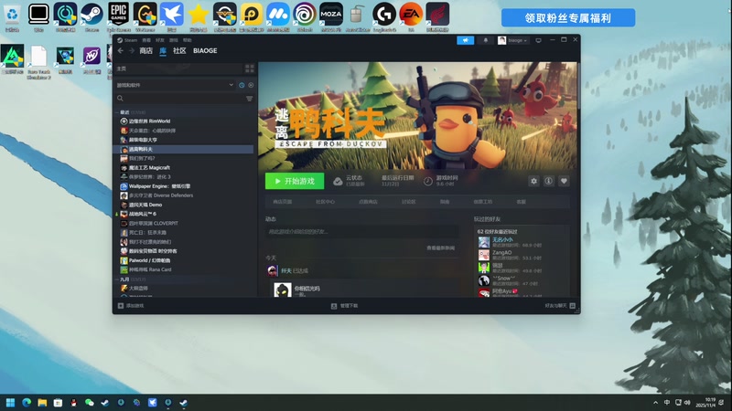Viewport: 732px width, 411px height.
Task: Open the MOZA desktop shortcut
Action: pyautogui.click(x=331, y=16)
